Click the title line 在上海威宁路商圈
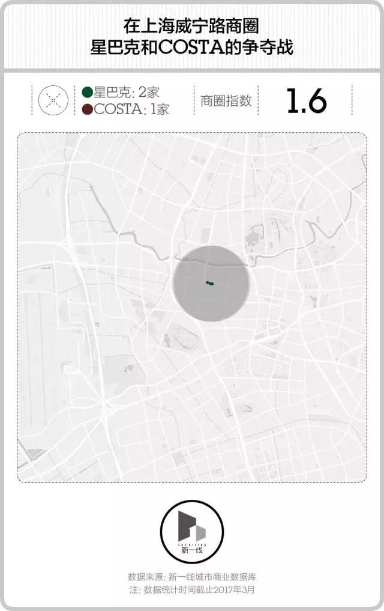384x611 pixels. [x=191, y=25]
